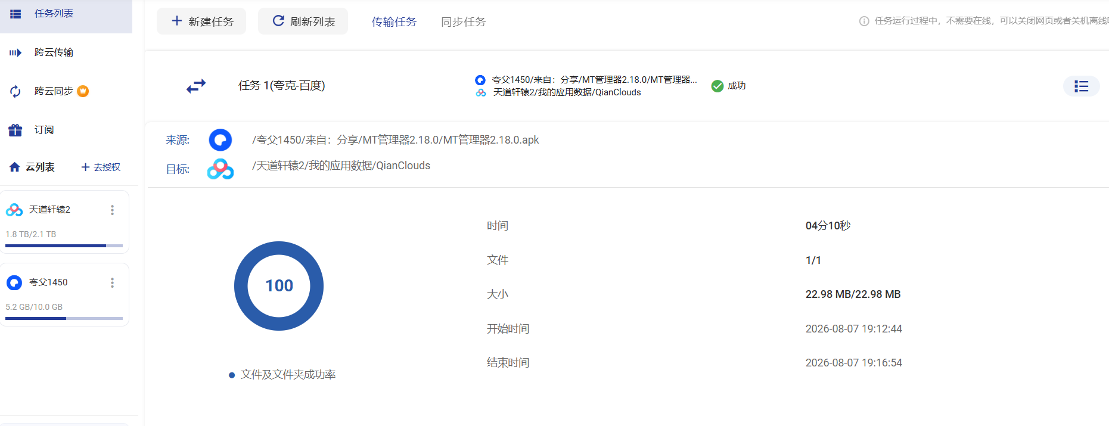Click the large Baidu target icon

pyautogui.click(x=220, y=169)
